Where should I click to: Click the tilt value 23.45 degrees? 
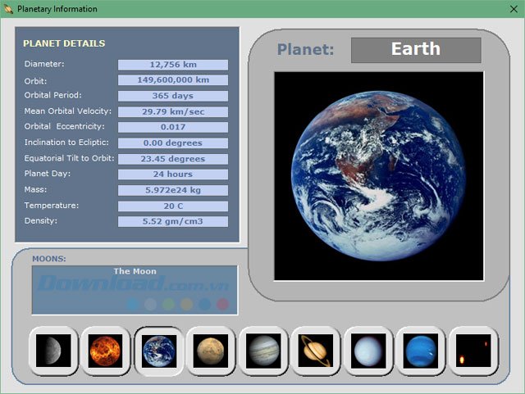(x=173, y=159)
